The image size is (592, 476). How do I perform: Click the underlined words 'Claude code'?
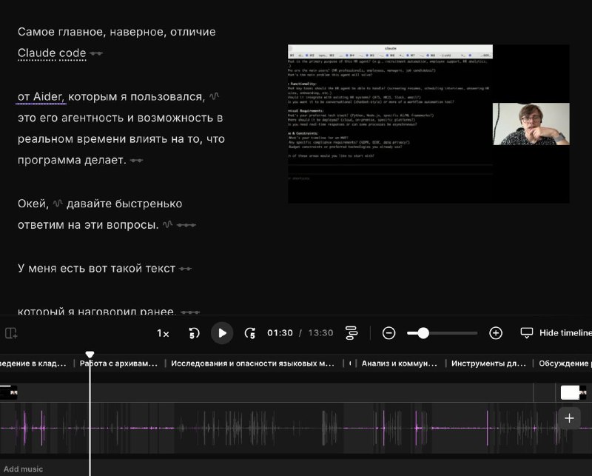(52, 53)
